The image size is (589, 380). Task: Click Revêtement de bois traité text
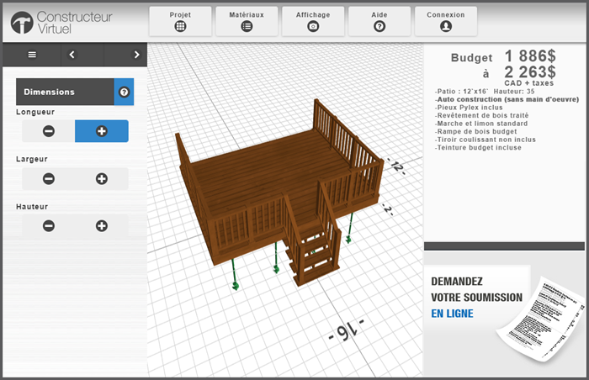[x=482, y=115]
